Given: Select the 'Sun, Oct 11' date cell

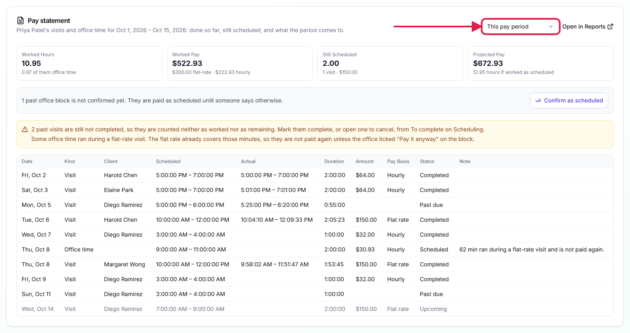Looking at the screenshot, I should 36,294.
